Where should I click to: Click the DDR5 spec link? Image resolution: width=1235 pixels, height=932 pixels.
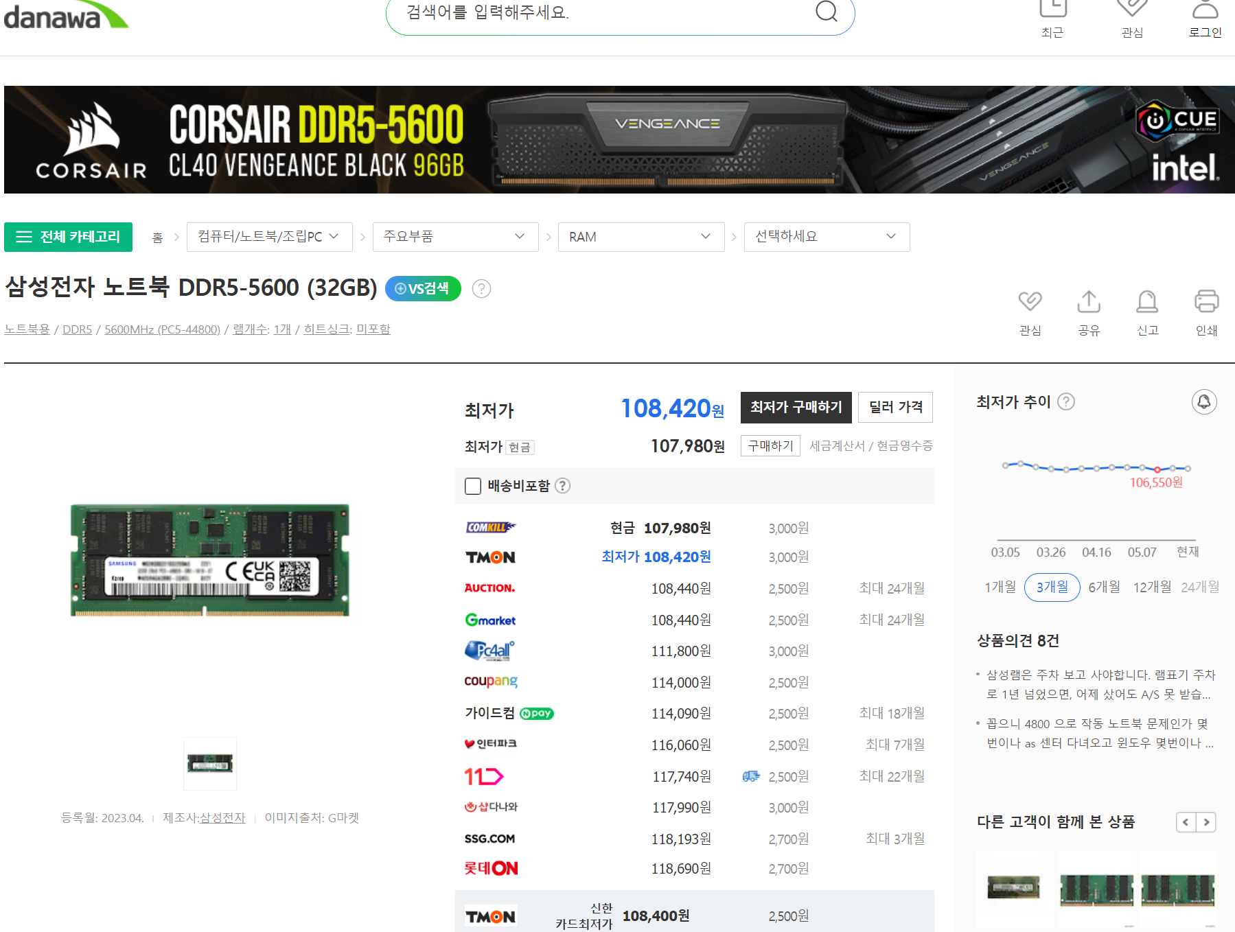(77, 329)
